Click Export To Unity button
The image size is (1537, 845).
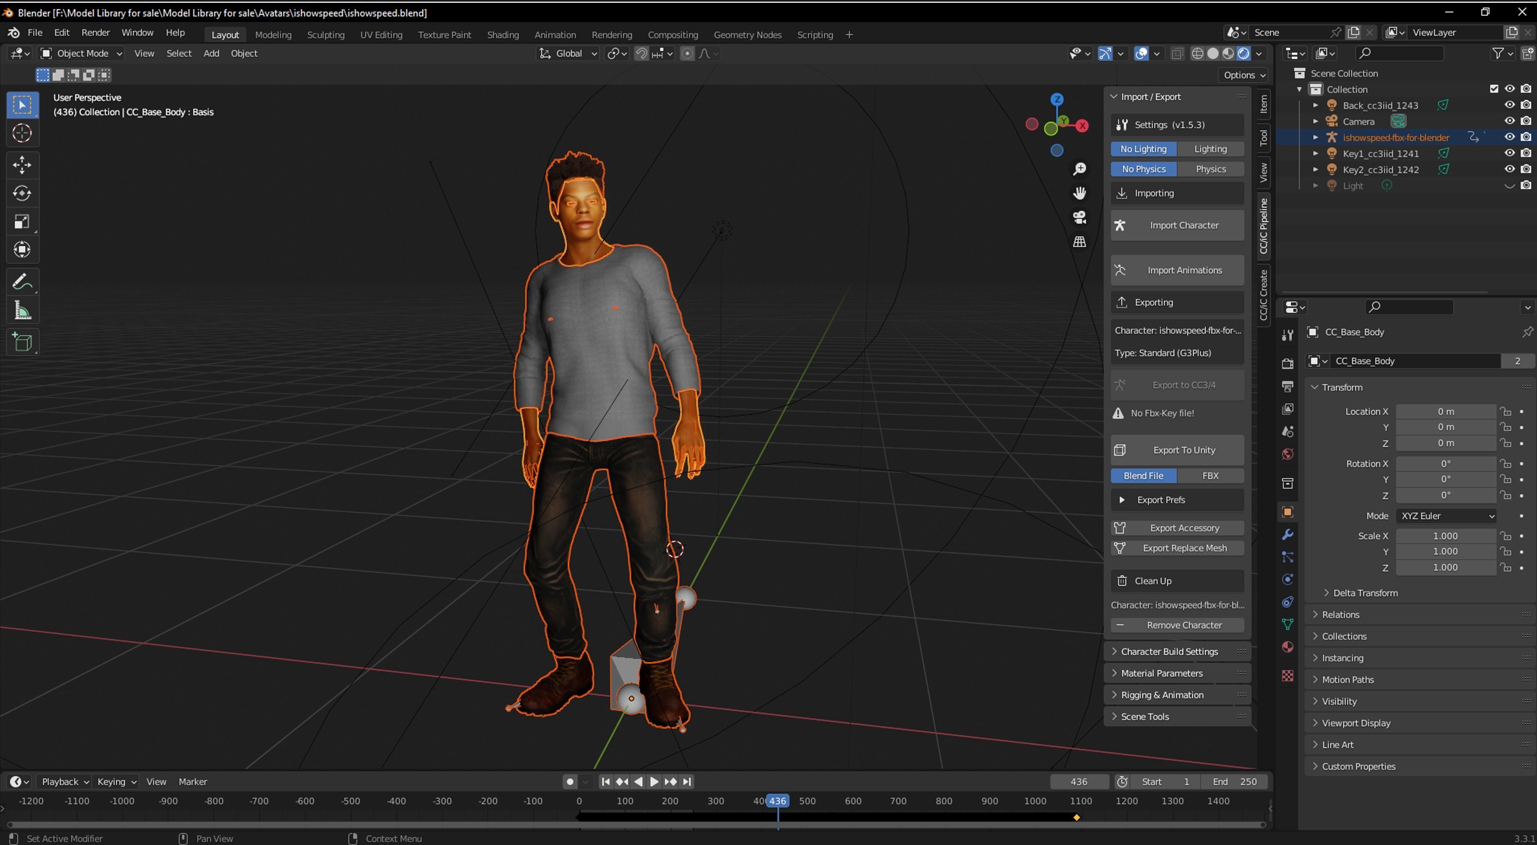1177,450
